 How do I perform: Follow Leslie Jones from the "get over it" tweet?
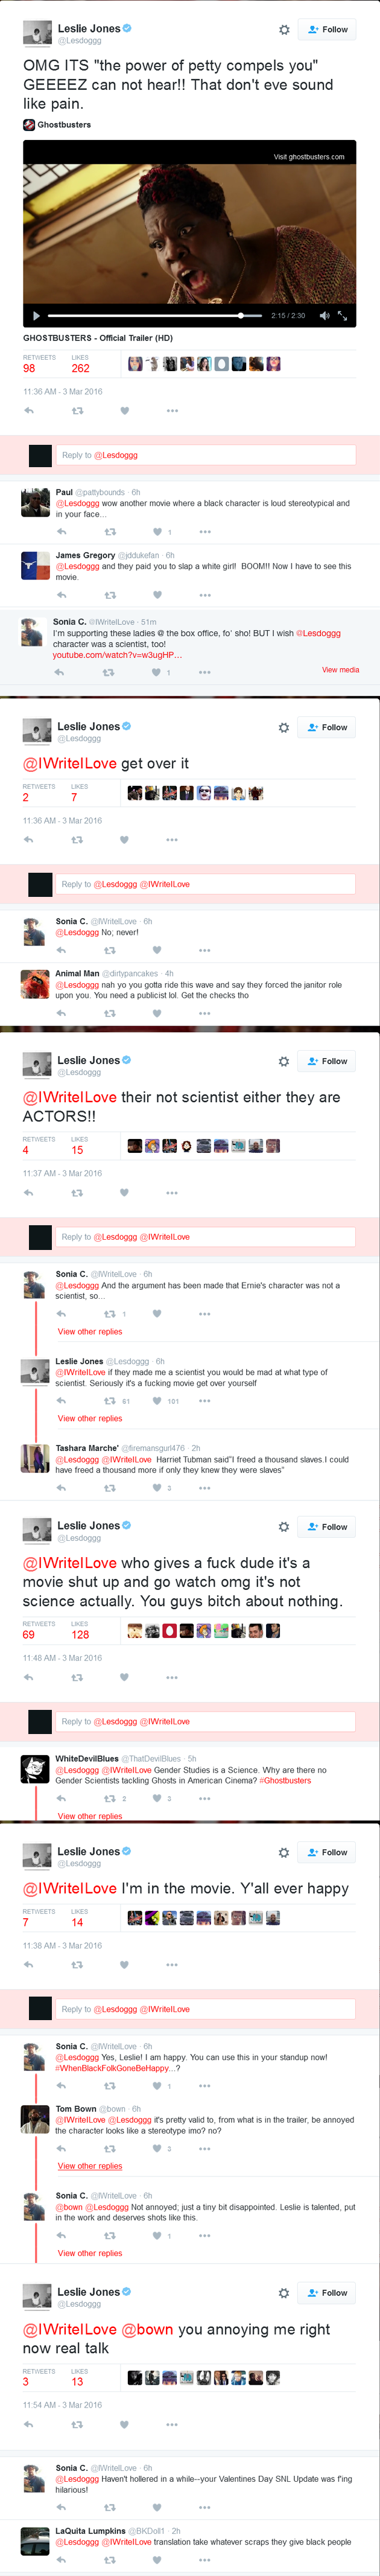click(x=327, y=728)
